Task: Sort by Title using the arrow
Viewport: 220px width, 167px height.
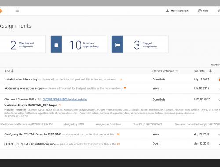Action: 12,71
